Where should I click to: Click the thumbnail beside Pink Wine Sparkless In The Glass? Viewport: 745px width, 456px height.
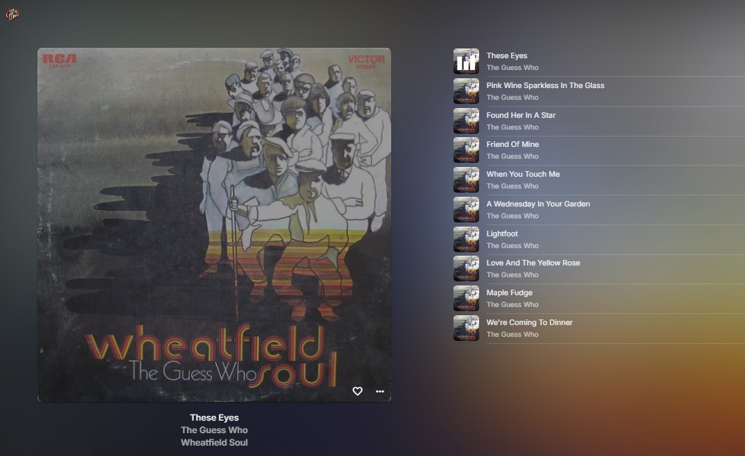click(466, 91)
